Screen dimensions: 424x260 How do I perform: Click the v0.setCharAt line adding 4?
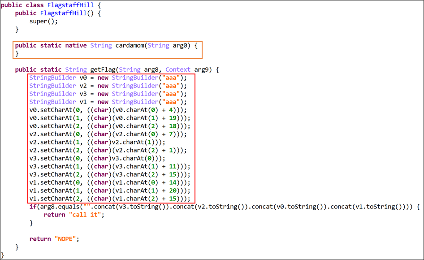pyautogui.click(x=108, y=110)
